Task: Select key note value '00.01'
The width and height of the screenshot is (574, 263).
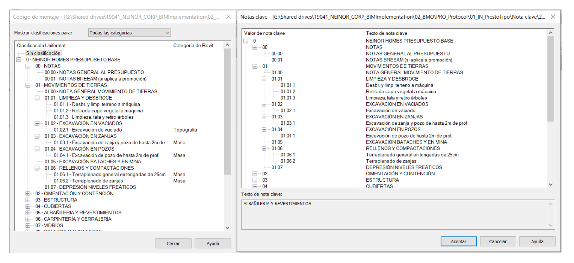Action: [x=277, y=60]
